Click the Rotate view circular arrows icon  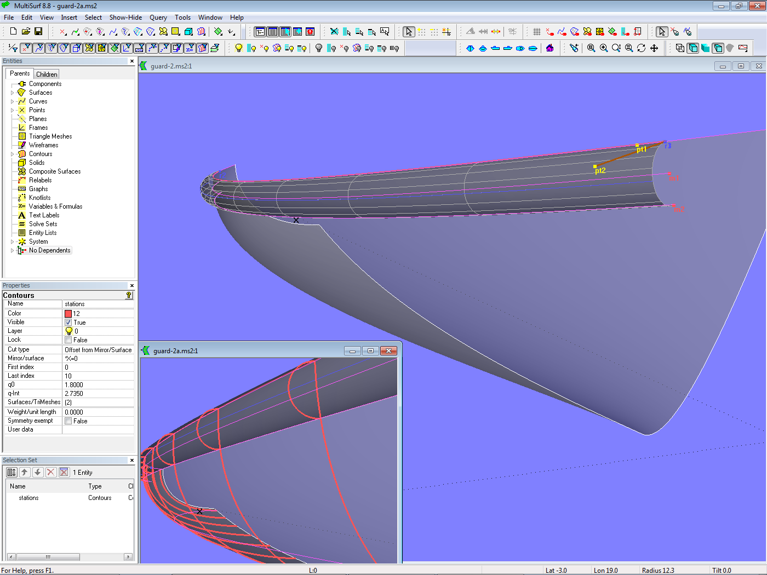[642, 48]
